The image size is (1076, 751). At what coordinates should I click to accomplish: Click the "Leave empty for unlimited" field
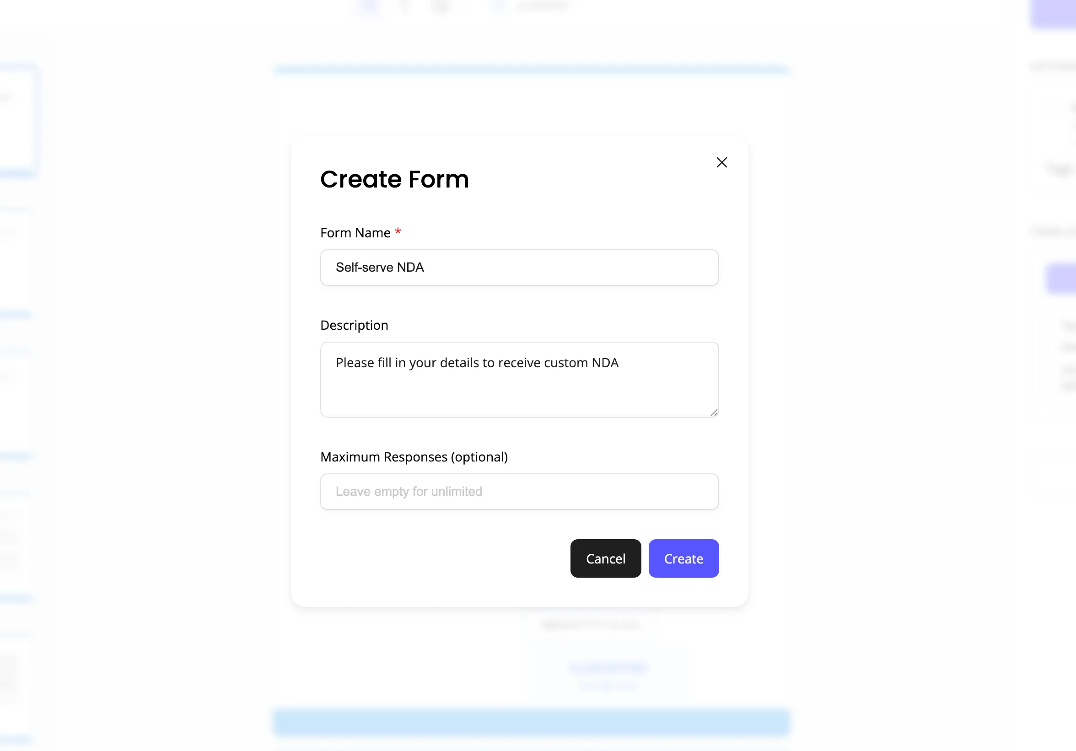click(519, 492)
